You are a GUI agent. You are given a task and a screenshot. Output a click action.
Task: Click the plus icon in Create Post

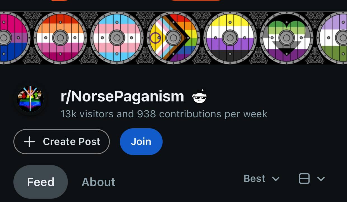[x=29, y=142]
